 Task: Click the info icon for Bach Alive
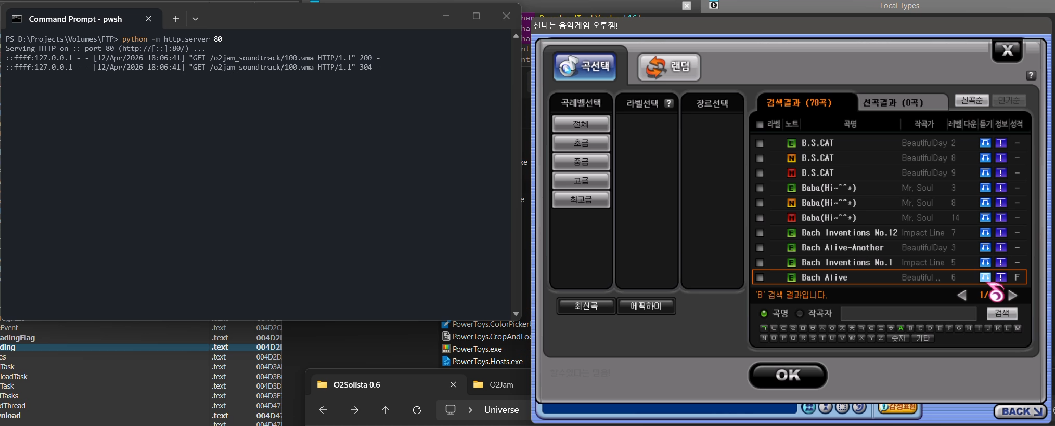tap(1000, 277)
